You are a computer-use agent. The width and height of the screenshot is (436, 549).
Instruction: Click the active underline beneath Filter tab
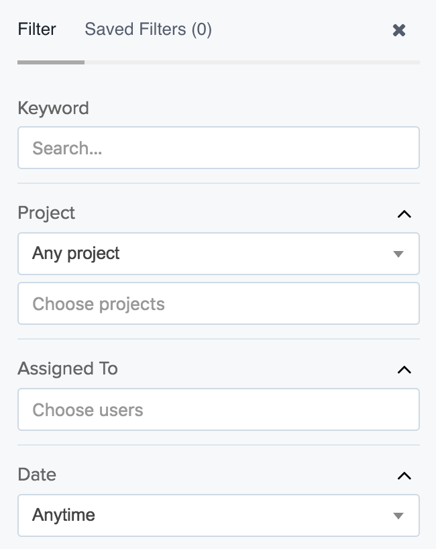pos(51,62)
